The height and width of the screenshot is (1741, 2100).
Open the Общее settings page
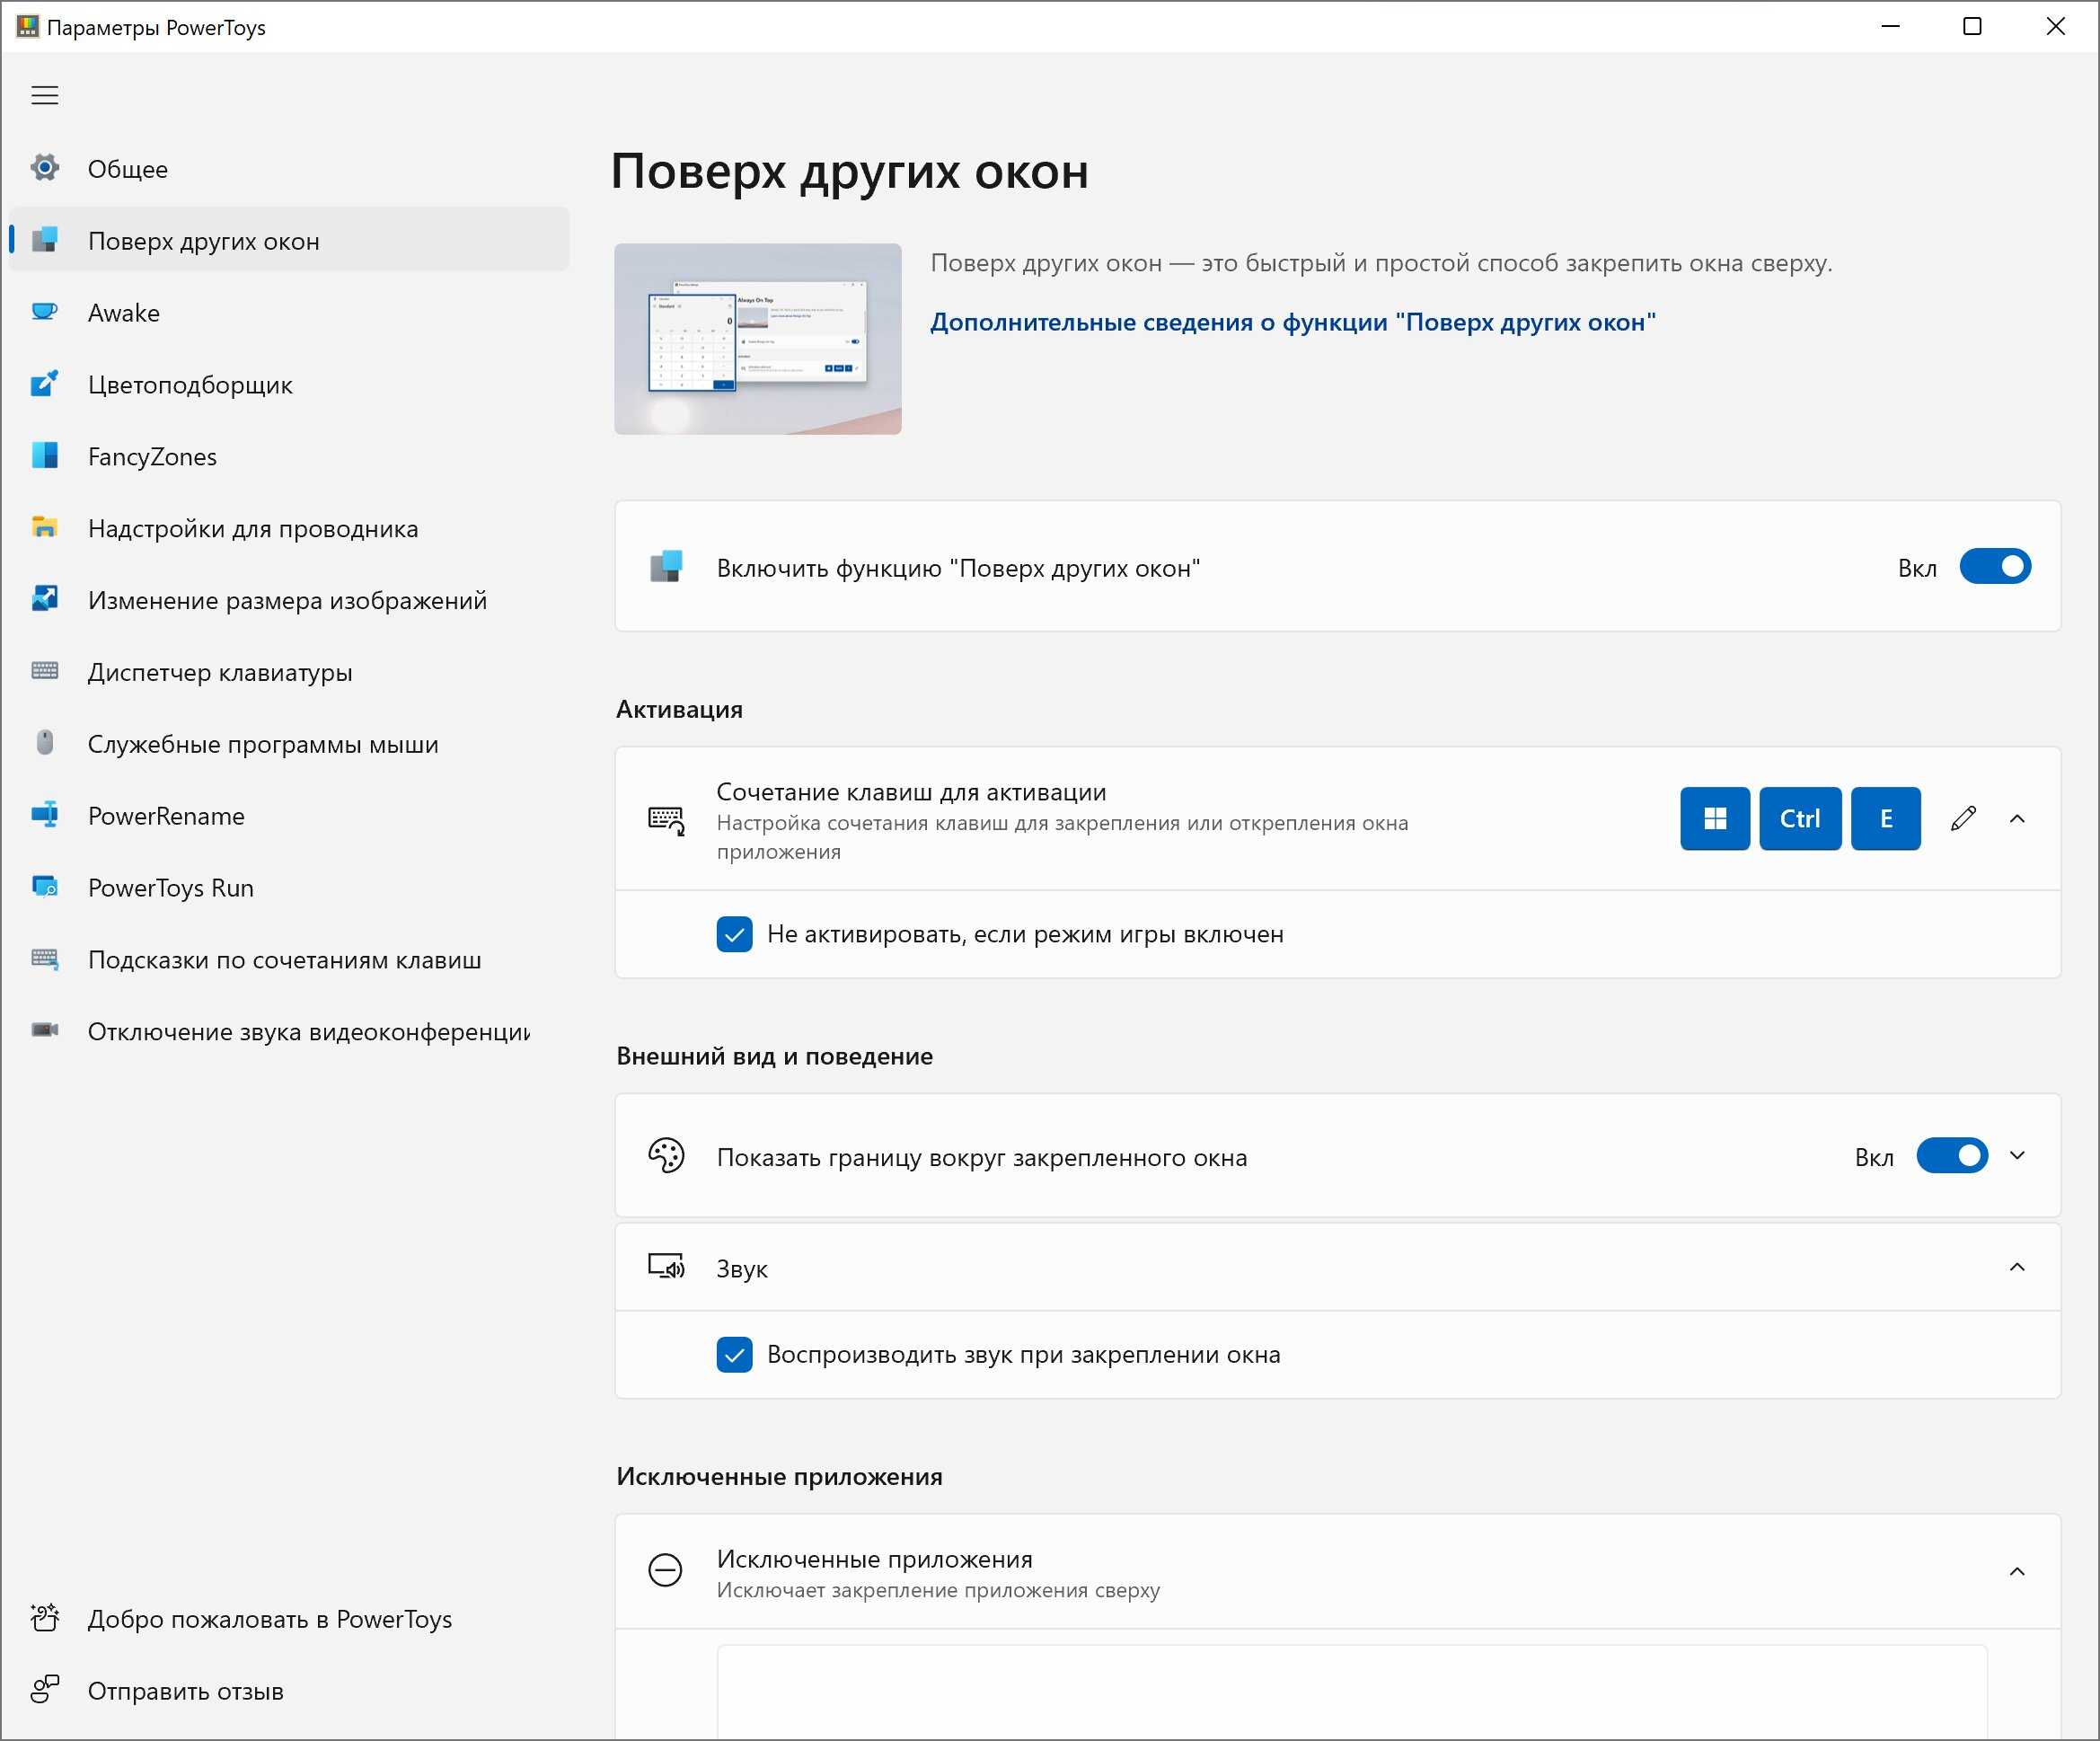tap(289, 168)
